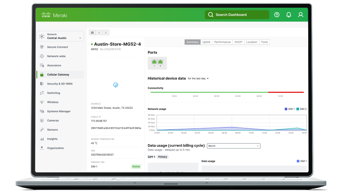The image size is (342, 192).
Task: Click the 45 °C modem temperature value
Action: point(94,143)
